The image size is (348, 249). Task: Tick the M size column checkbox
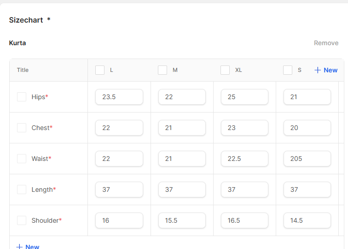coord(162,70)
